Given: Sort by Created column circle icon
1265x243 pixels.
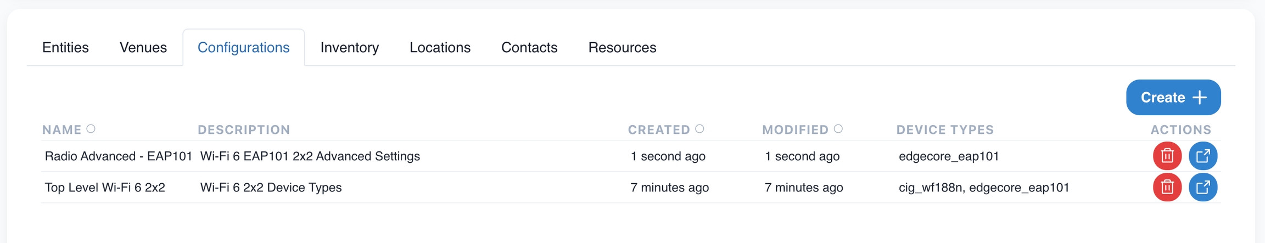Looking at the screenshot, I should [699, 129].
